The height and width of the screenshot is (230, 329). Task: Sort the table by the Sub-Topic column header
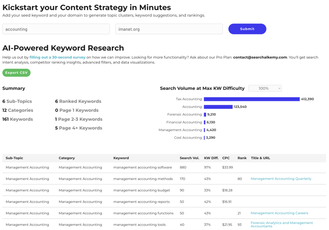point(14,158)
